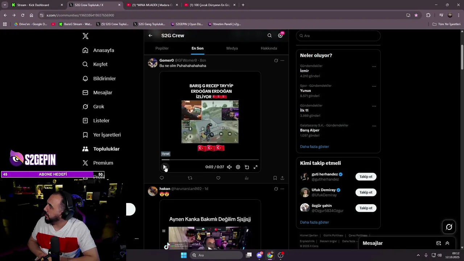Follow Ufuk Demiray
This screenshot has height=261, width=464.
point(366,192)
